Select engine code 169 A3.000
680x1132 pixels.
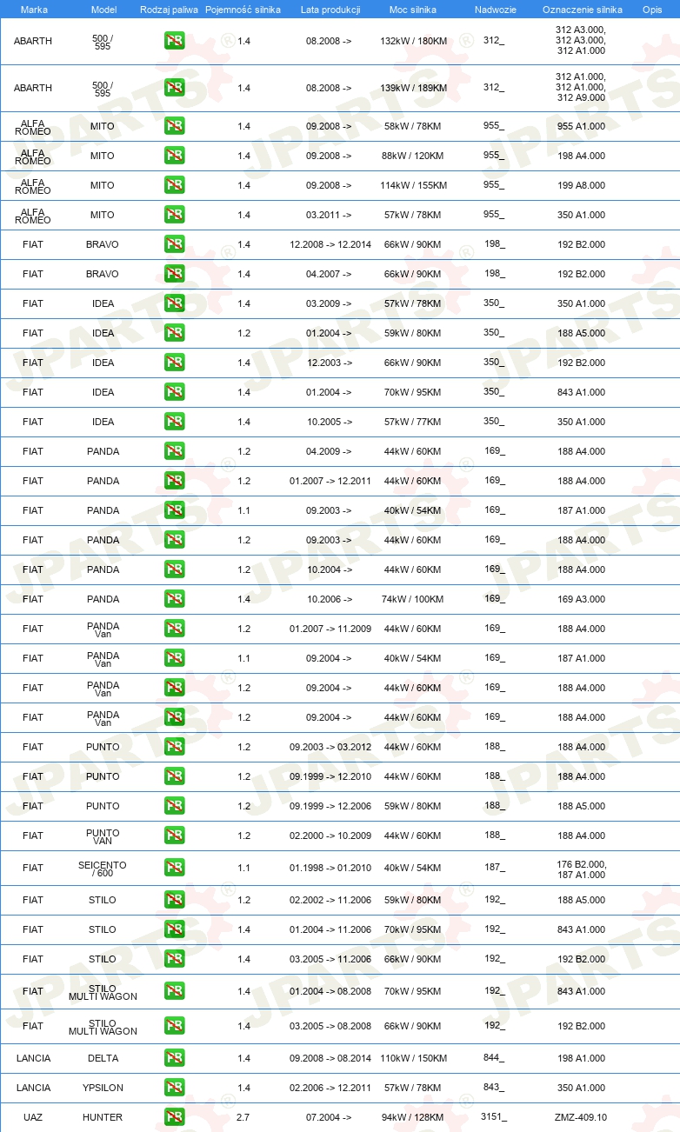pyautogui.click(x=581, y=599)
